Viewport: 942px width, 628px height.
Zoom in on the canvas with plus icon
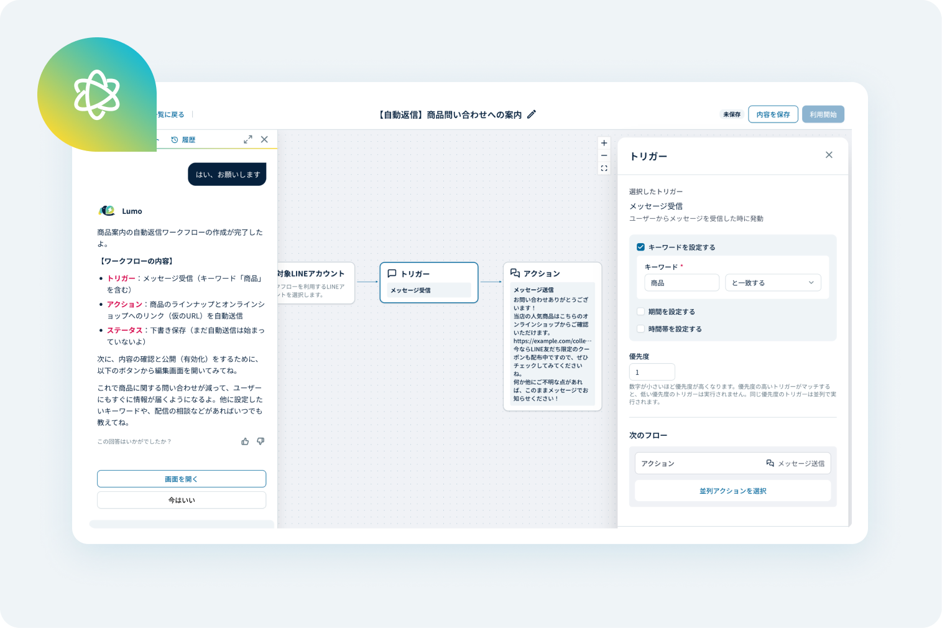tap(604, 143)
